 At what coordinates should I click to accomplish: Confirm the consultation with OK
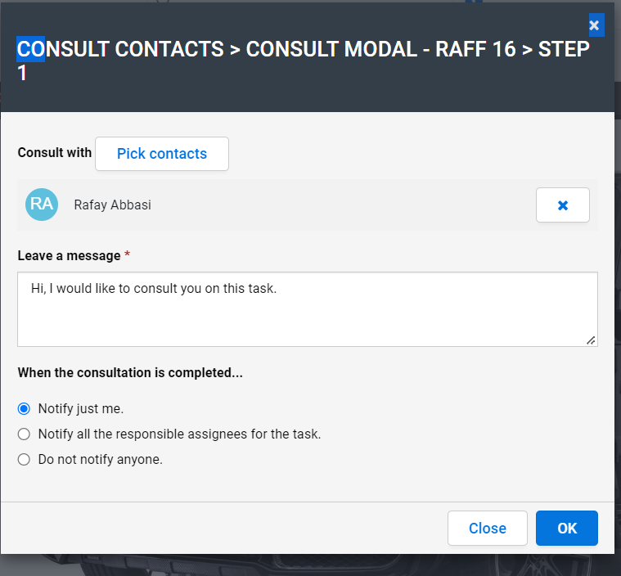click(567, 528)
